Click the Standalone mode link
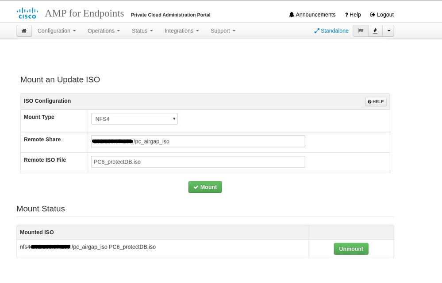 (331, 31)
